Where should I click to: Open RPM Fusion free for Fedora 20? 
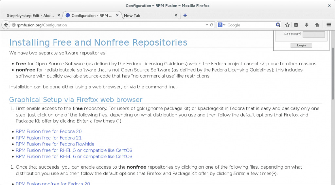point(49,131)
